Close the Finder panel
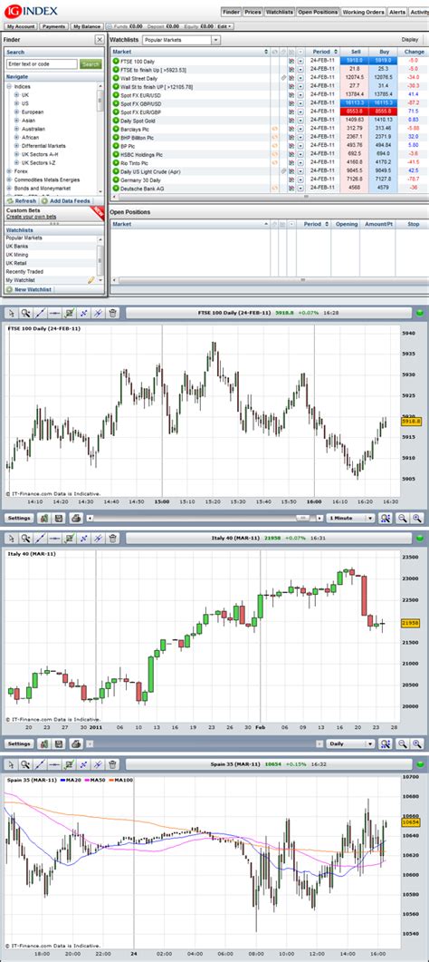 point(100,39)
